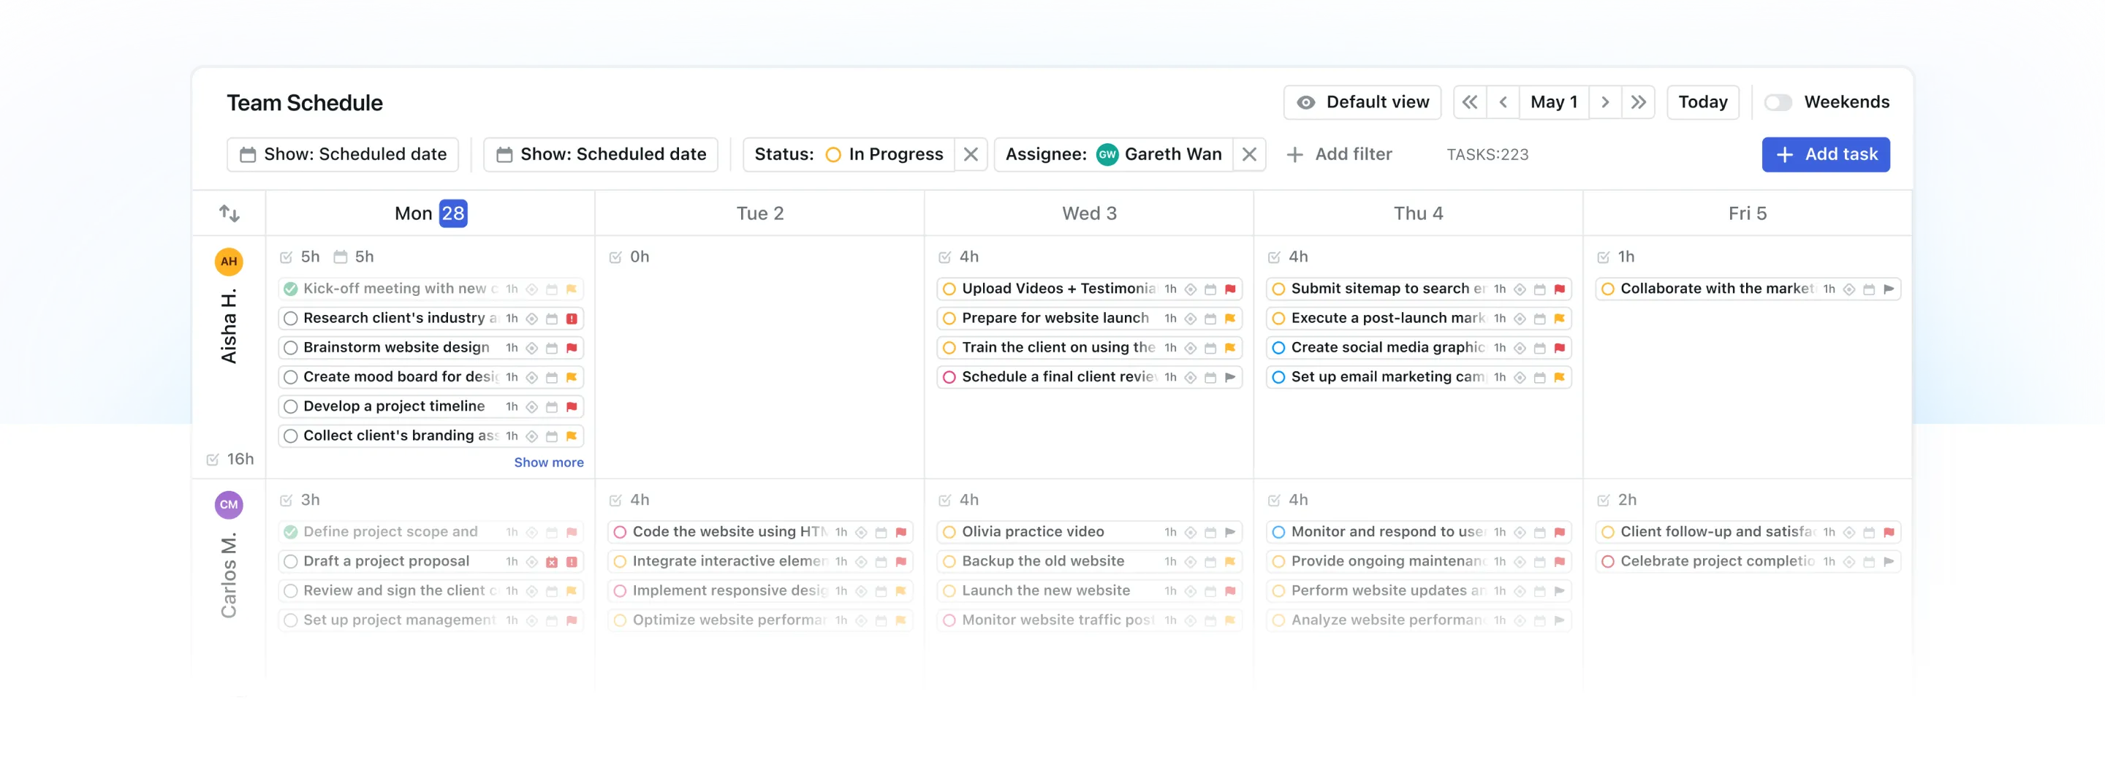The image size is (2105, 757).
Task: Click the sort order icon above the assignee column
Action: [230, 213]
